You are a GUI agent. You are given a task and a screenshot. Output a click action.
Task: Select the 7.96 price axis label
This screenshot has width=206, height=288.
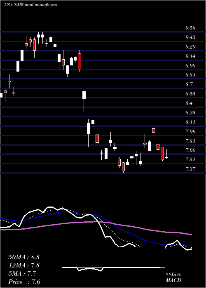[190, 131]
